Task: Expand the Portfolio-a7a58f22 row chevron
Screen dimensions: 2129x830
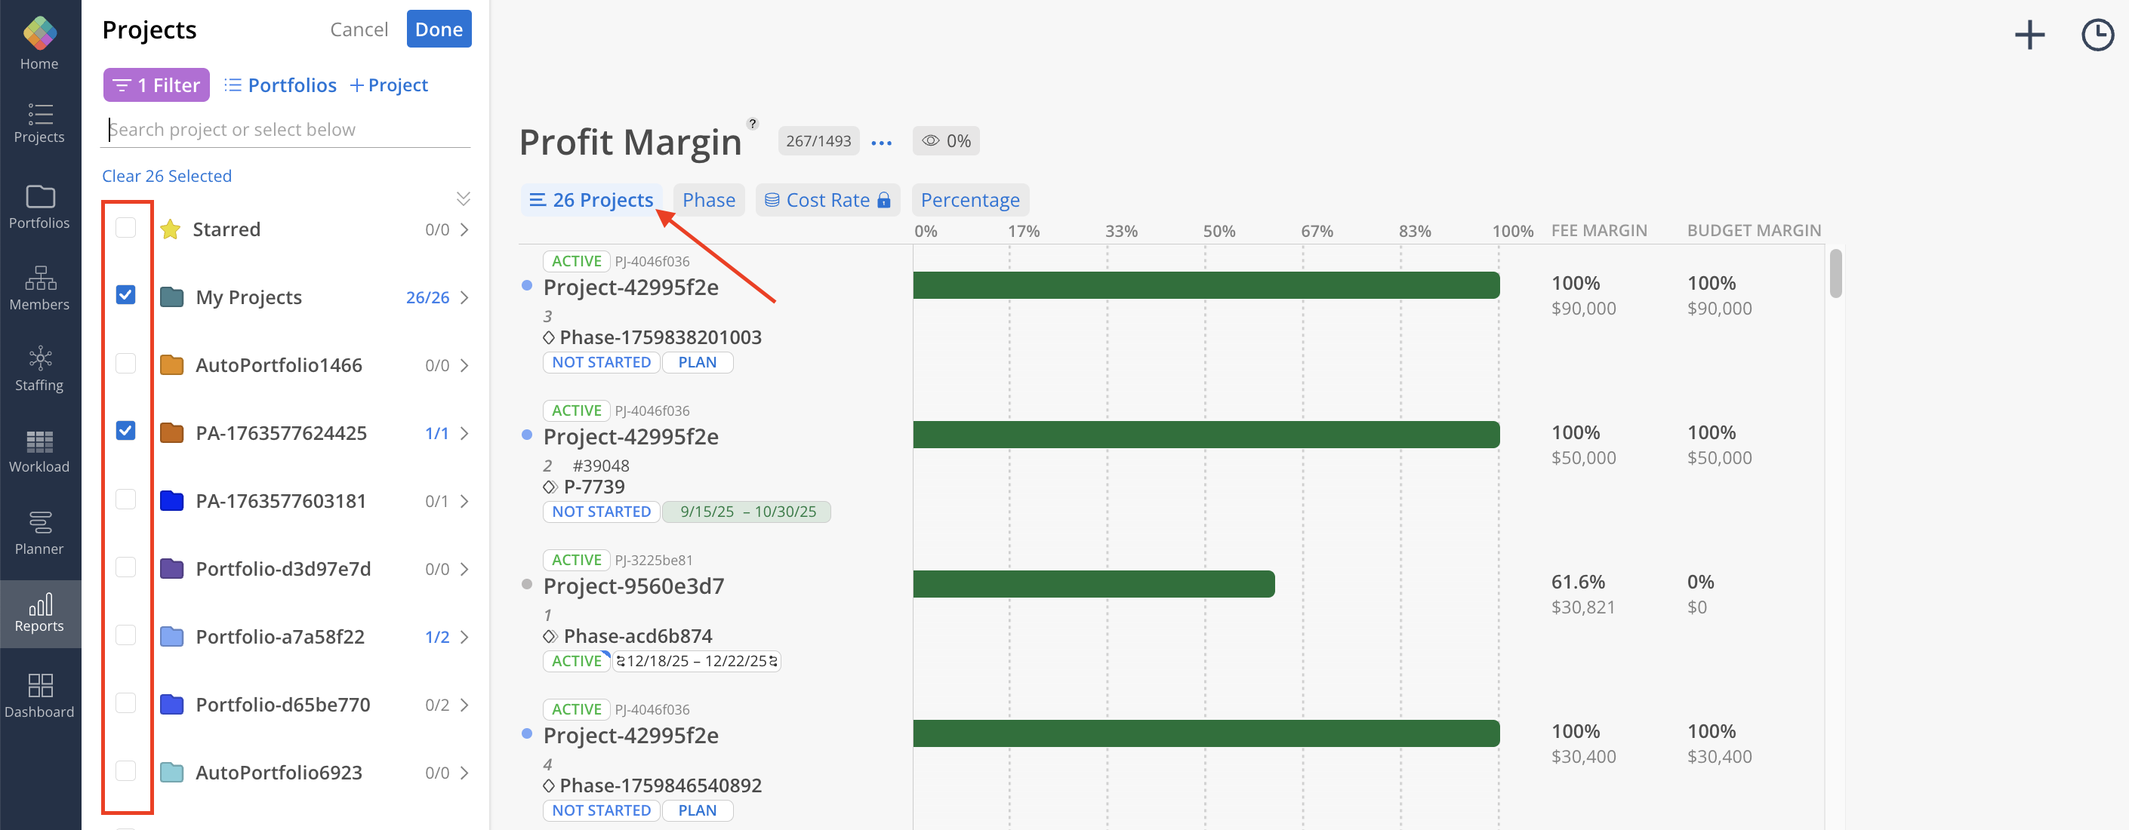Action: tap(464, 637)
